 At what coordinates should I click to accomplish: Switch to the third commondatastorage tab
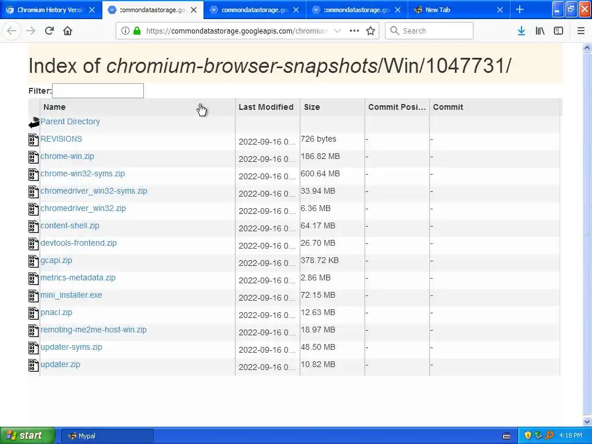coord(255,10)
